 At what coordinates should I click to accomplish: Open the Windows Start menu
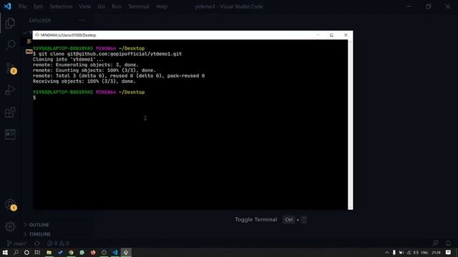coord(5,252)
